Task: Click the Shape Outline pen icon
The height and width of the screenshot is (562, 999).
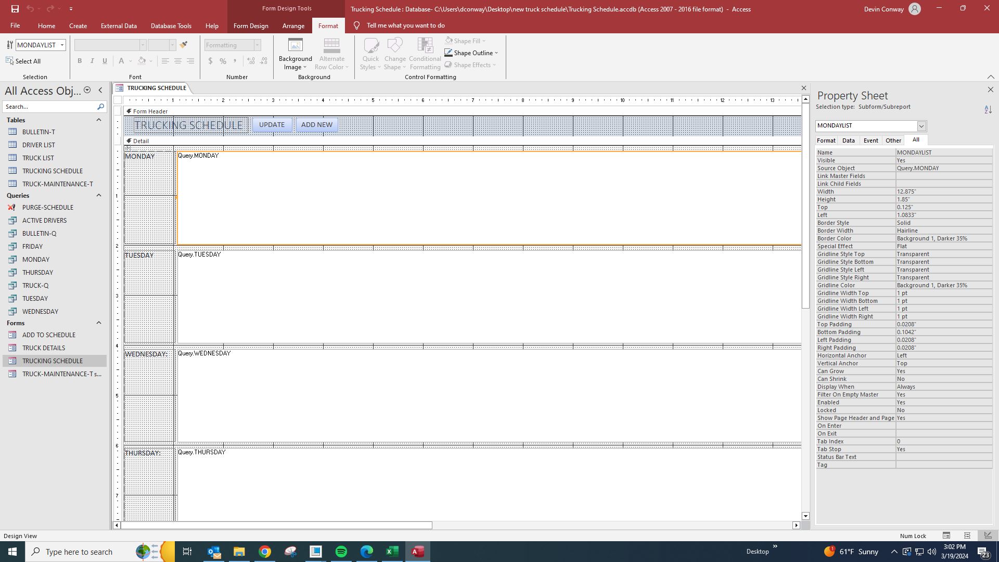Action: [448, 53]
